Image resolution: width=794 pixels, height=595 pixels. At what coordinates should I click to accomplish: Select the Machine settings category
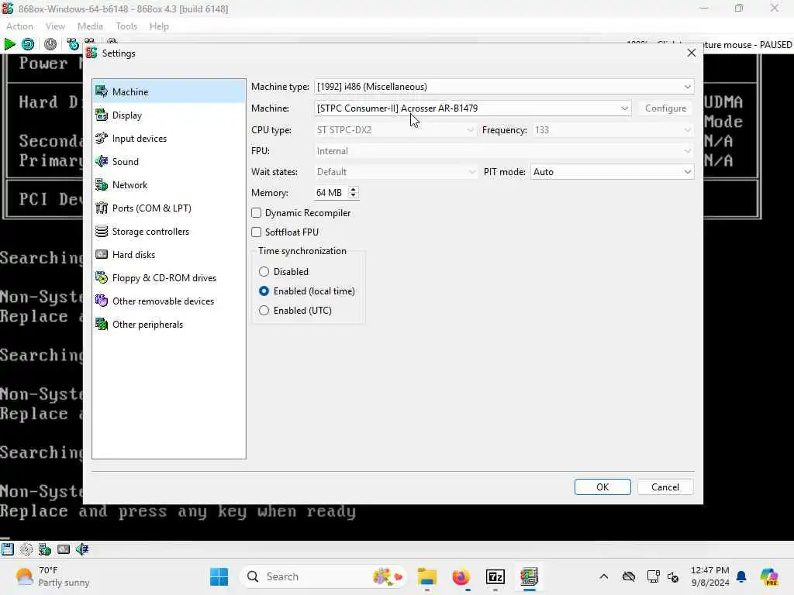(x=168, y=92)
